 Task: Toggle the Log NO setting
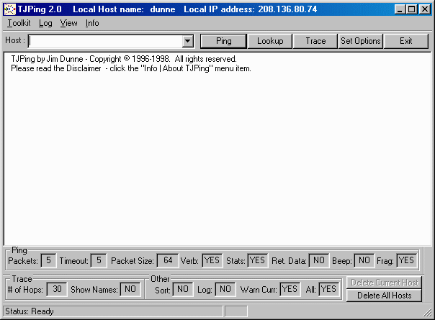(x=225, y=289)
